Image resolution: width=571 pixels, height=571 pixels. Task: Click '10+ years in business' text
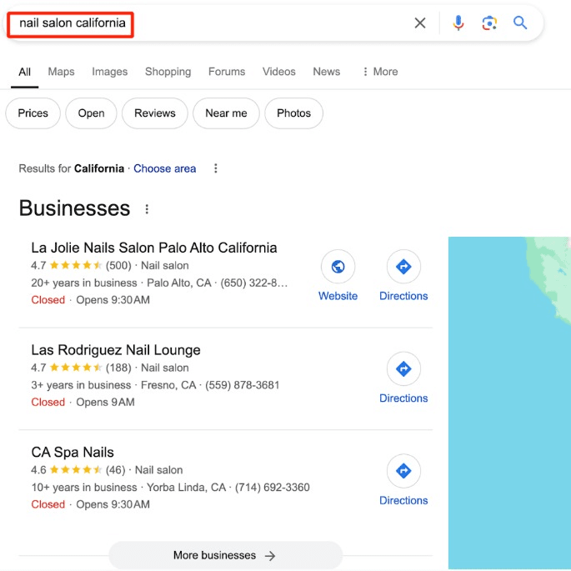pos(84,488)
